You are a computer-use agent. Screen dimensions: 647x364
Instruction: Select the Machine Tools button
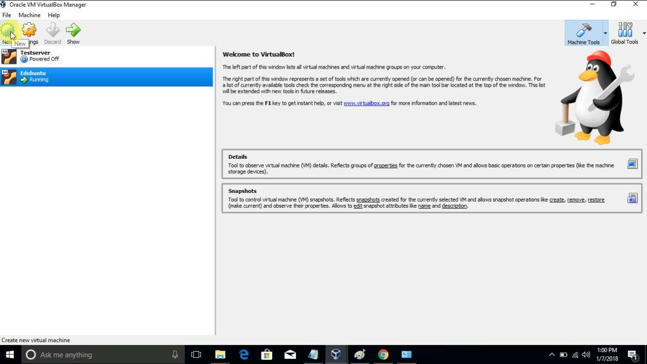(584, 33)
